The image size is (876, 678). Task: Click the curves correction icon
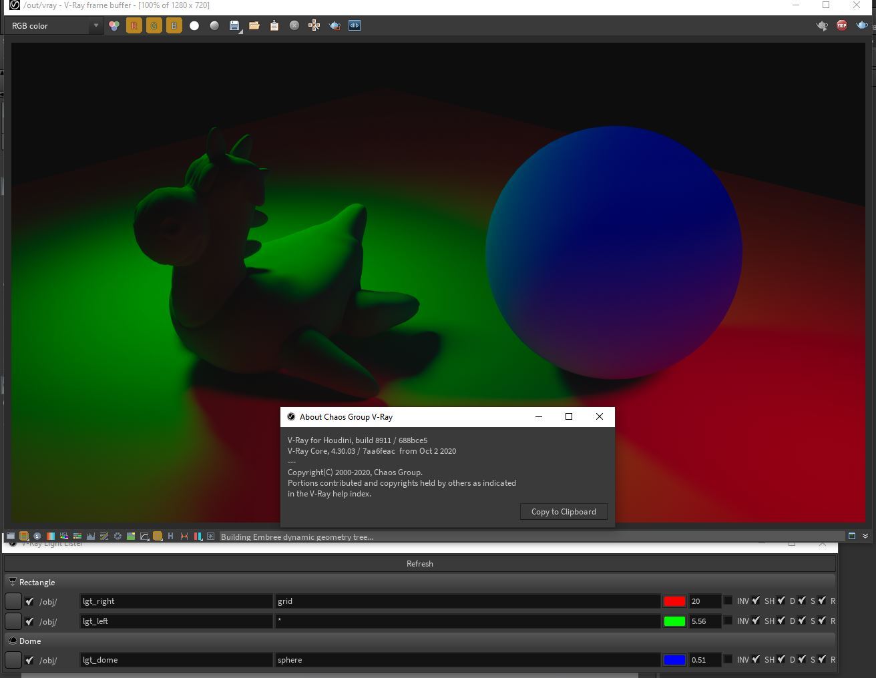(x=104, y=536)
